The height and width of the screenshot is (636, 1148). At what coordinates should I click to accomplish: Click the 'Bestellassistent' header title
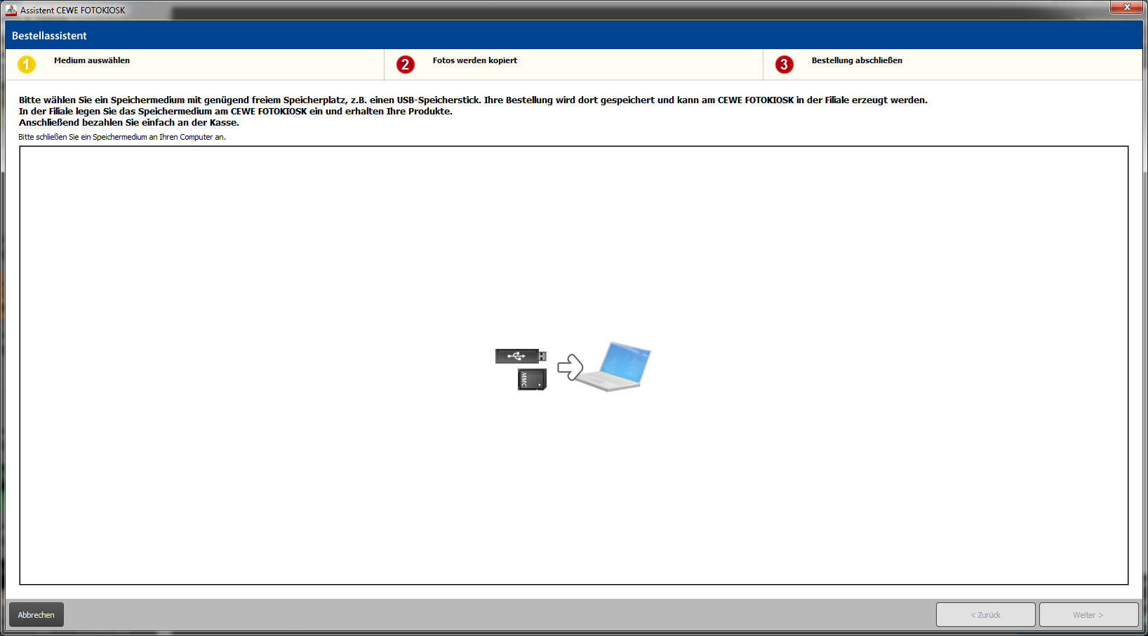[49, 36]
